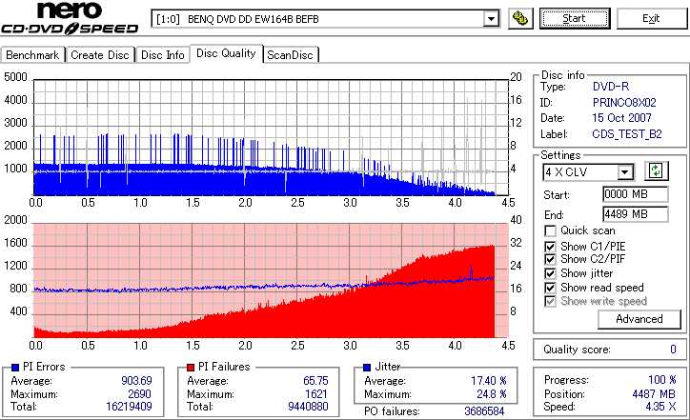Click the drive name BENQ DVD DD EW164B BEFB
The width and height of the screenshot is (690, 420).
click(253, 19)
